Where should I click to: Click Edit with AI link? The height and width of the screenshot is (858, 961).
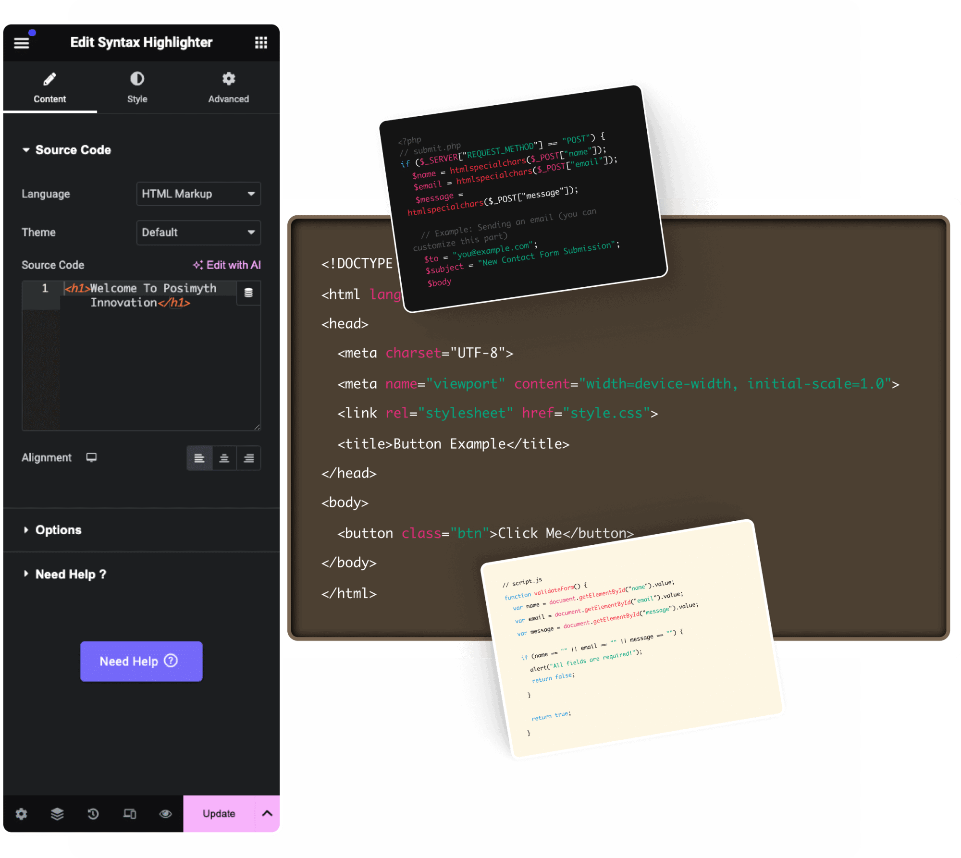coord(227,265)
